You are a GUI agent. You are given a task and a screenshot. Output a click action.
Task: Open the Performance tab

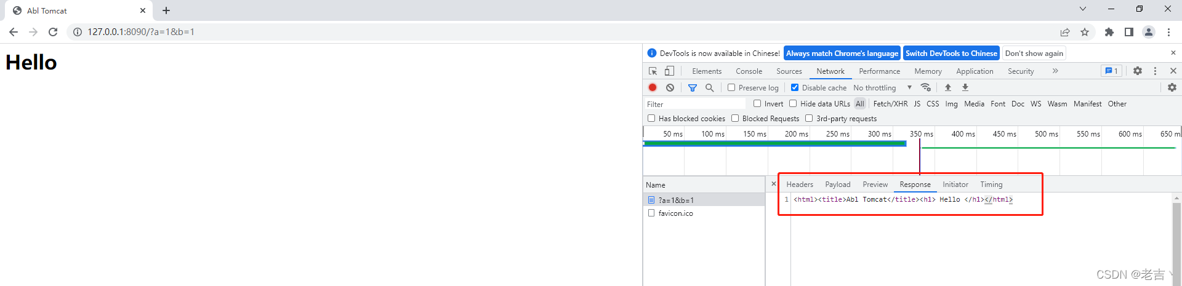pos(879,71)
